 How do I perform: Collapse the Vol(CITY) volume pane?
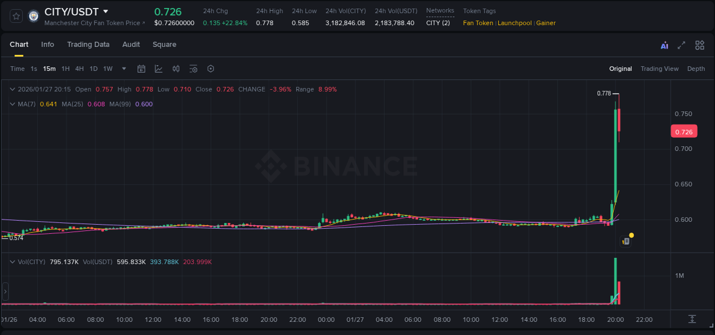pyautogui.click(x=11, y=261)
